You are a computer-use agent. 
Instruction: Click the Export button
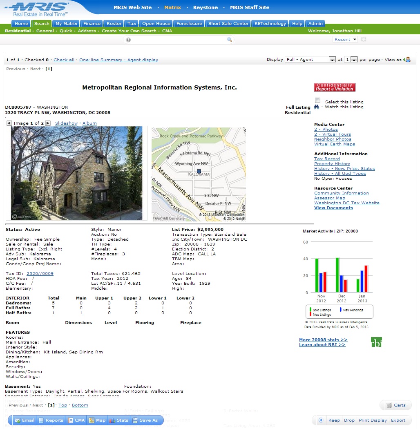(x=398, y=420)
